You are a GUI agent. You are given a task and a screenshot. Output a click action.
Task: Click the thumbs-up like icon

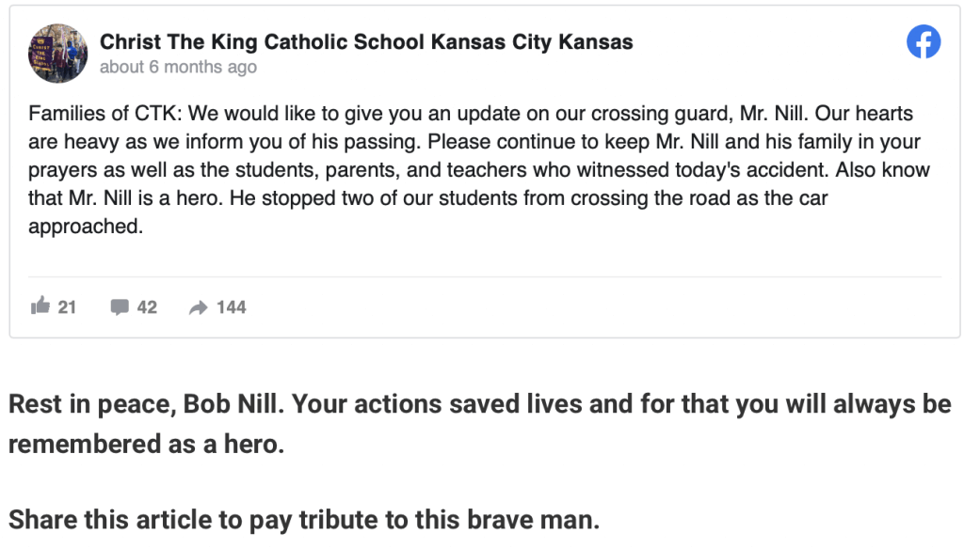pyautogui.click(x=40, y=305)
